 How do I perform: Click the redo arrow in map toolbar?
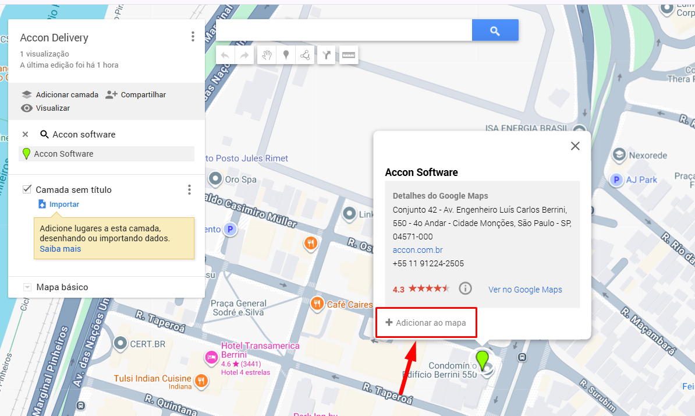click(244, 55)
